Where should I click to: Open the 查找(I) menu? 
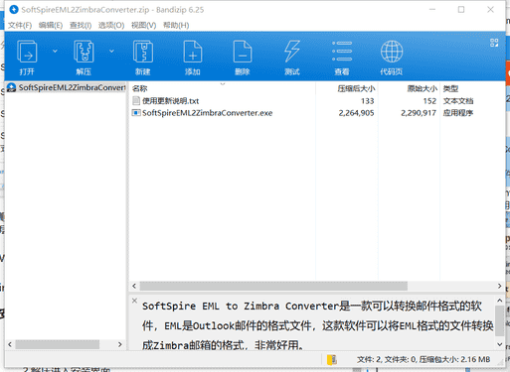pos(81,25)
